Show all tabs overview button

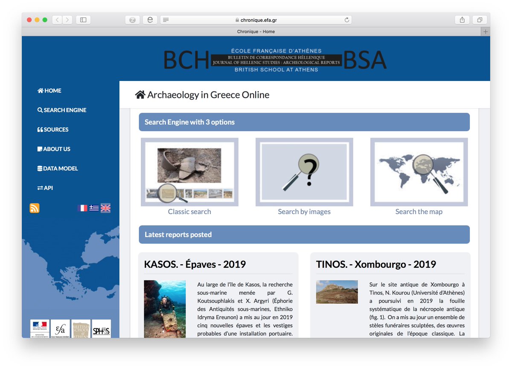pyautogui.click(x=480, y=20)
